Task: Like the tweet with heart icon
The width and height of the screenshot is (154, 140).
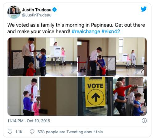Action: [10, 132]
